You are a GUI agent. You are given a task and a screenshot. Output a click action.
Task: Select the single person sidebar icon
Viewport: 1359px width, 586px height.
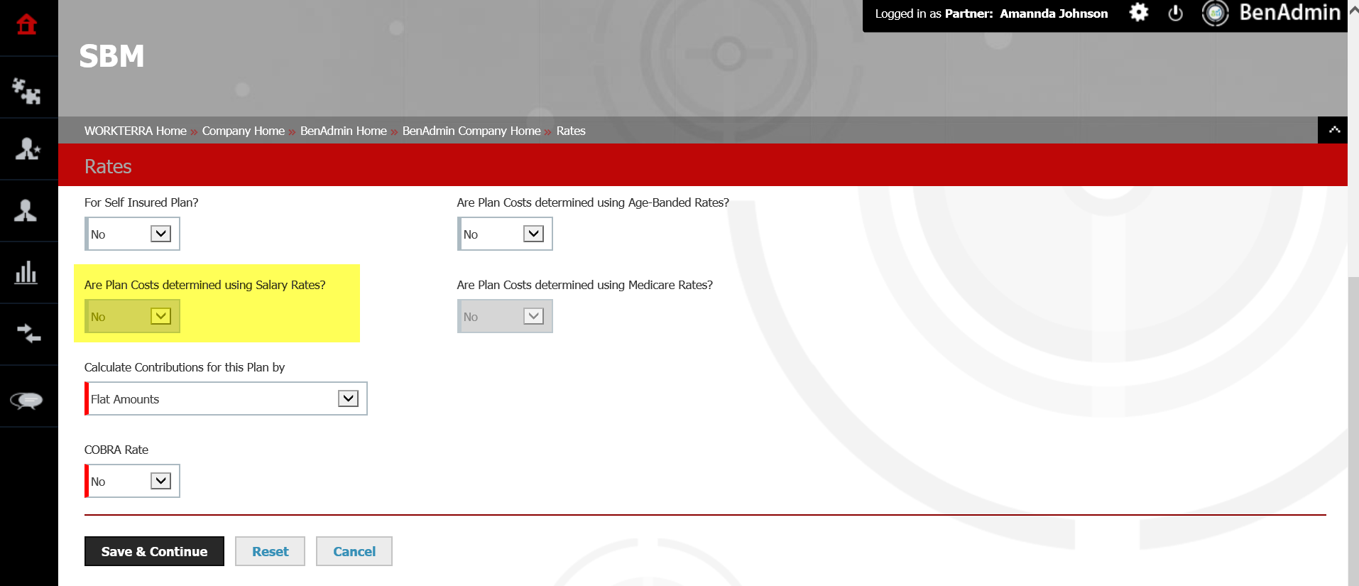coord(26,210)
